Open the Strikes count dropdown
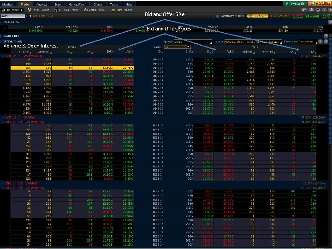 177,47
